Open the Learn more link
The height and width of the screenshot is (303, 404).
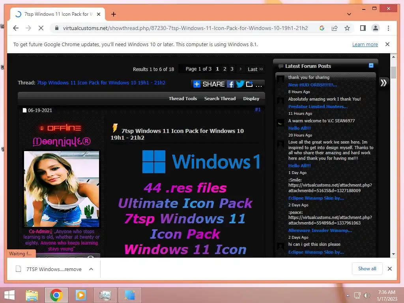click(x=365, y=44)
